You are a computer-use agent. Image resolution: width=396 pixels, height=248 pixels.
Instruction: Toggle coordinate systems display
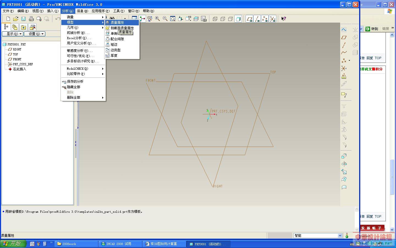click(x=273, y=19)
